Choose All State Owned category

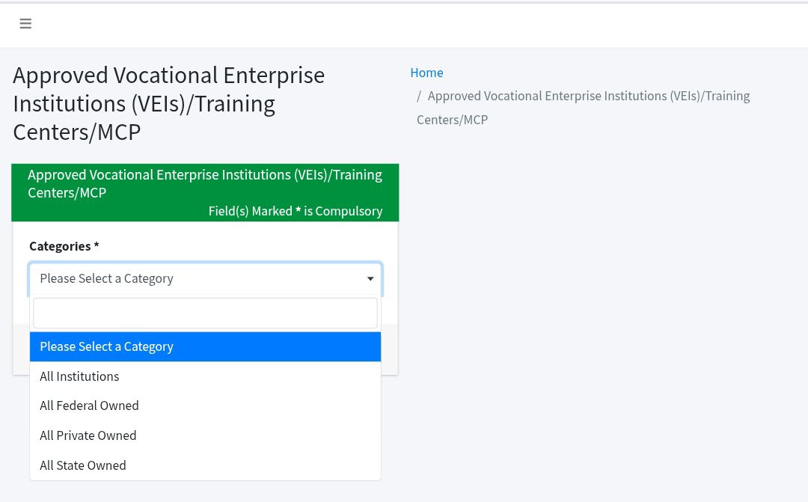(205, 465)
